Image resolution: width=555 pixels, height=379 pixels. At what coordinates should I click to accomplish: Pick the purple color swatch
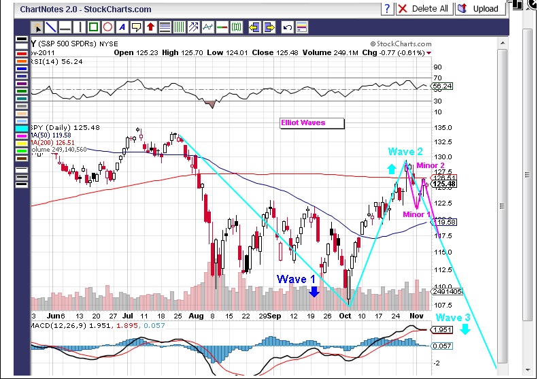[22, 84]
